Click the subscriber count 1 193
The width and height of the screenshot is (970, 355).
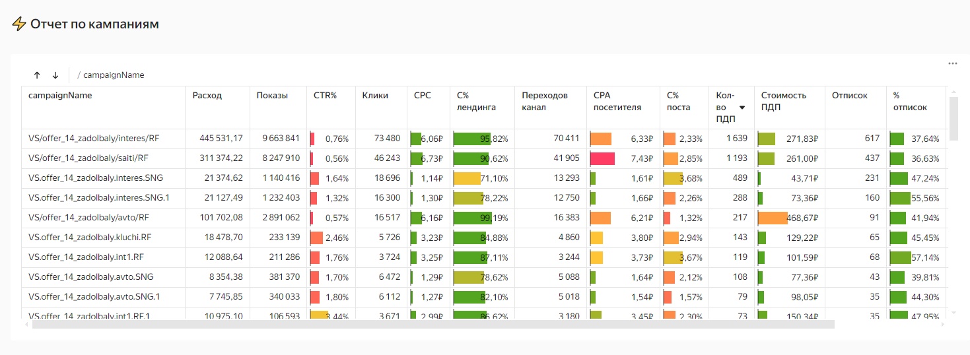737,158
